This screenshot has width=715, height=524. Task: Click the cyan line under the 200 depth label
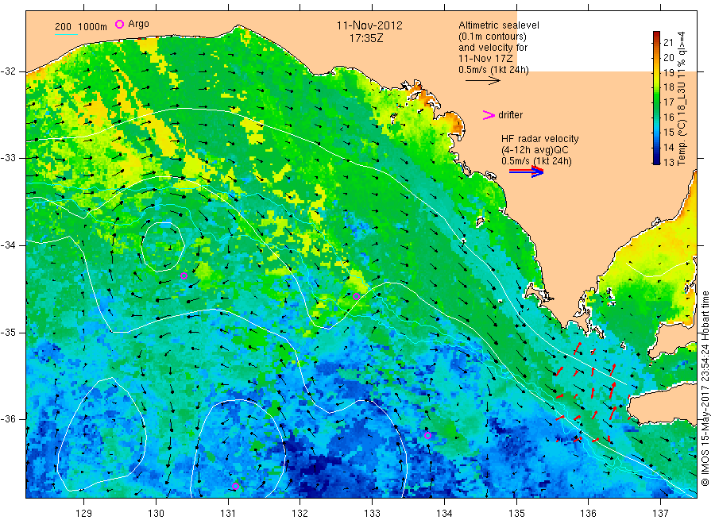(66, 33)
